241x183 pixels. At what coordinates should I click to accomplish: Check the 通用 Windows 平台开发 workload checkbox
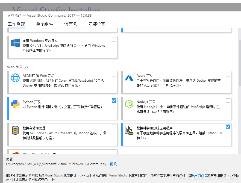114,39
